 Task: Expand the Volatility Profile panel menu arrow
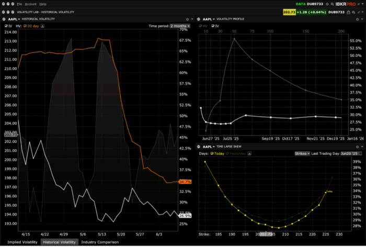point(362,19)
